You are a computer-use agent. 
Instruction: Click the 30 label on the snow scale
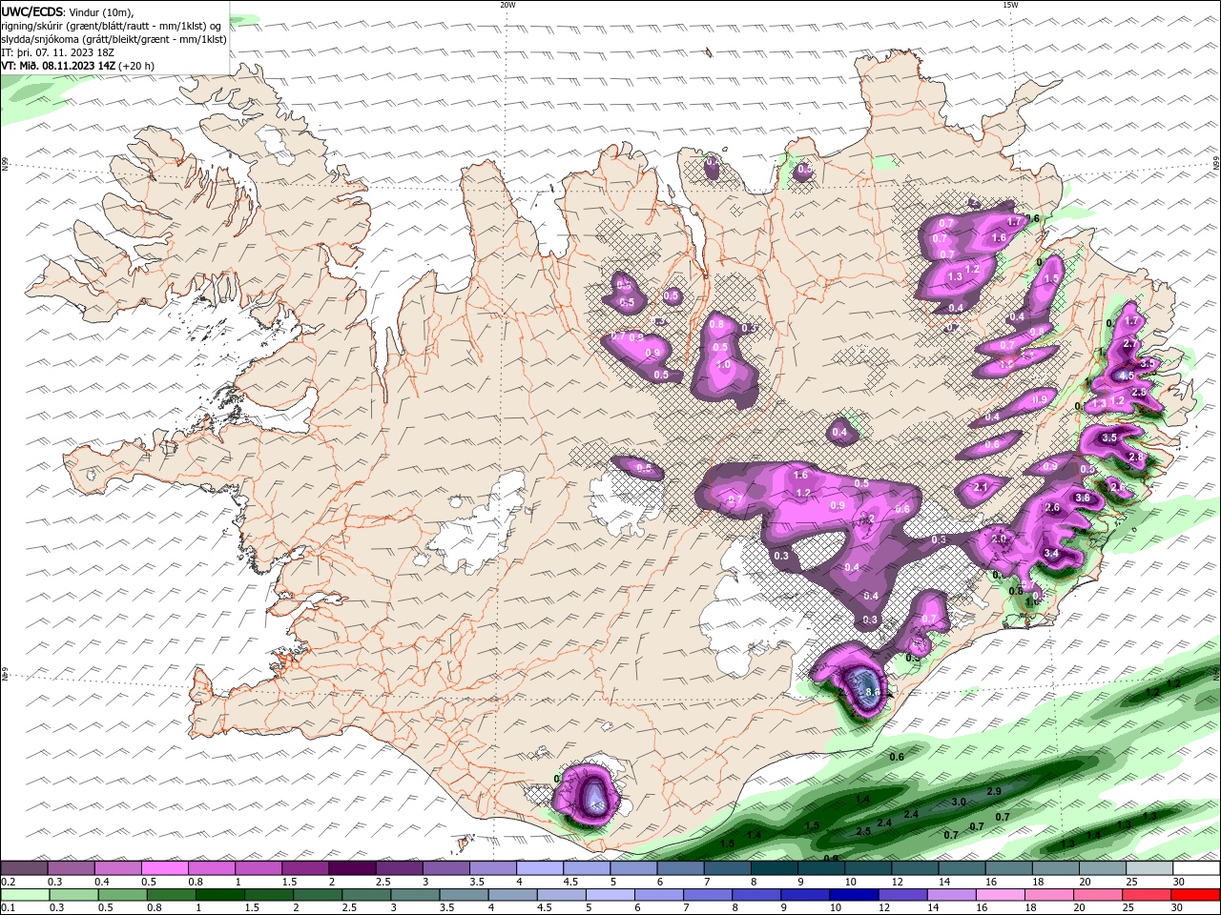click(x=1179, y=882)
